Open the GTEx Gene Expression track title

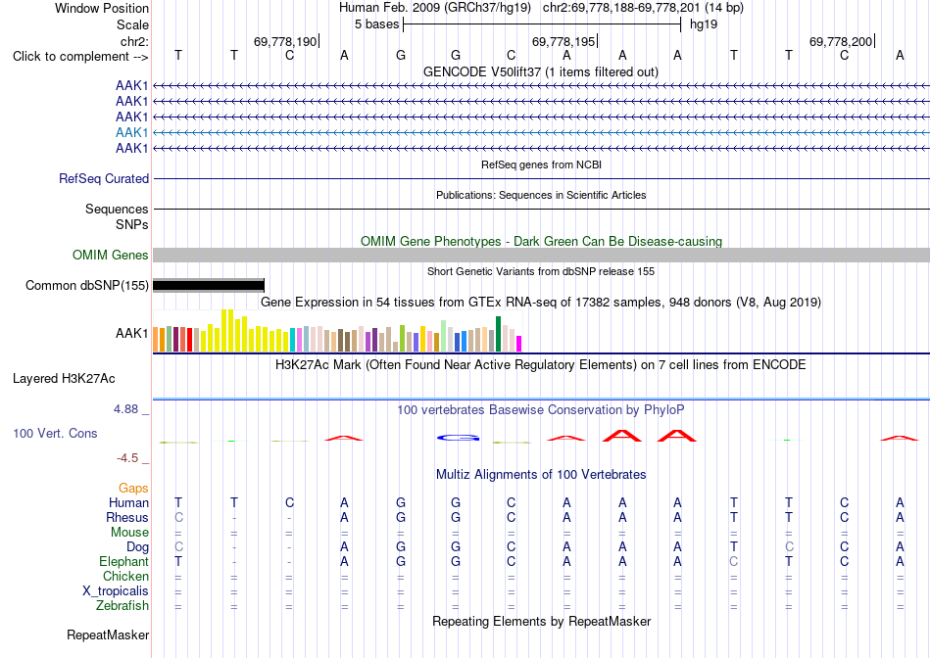[541, 302]
